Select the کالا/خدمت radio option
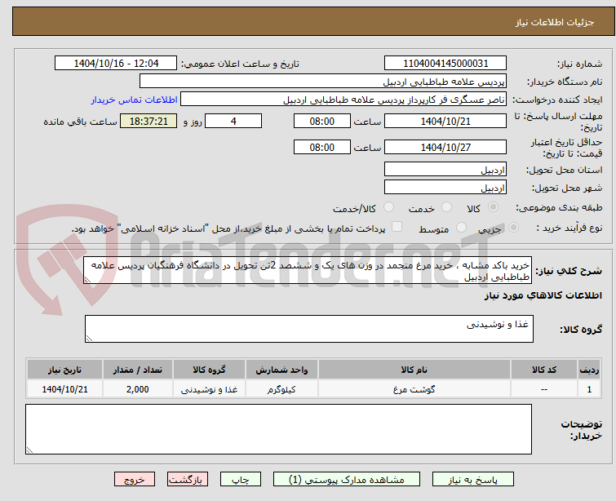616x501 pixels. click(388, 207)
